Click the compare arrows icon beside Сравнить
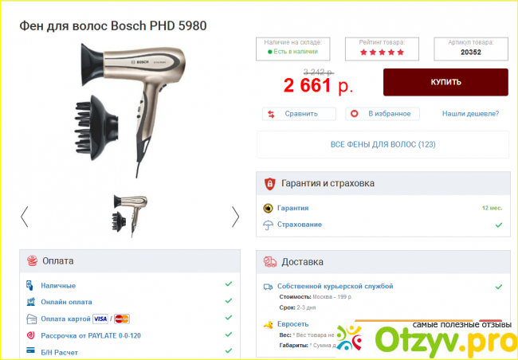The height and width of the screenshot is (360, 518). tap(271, 114)
